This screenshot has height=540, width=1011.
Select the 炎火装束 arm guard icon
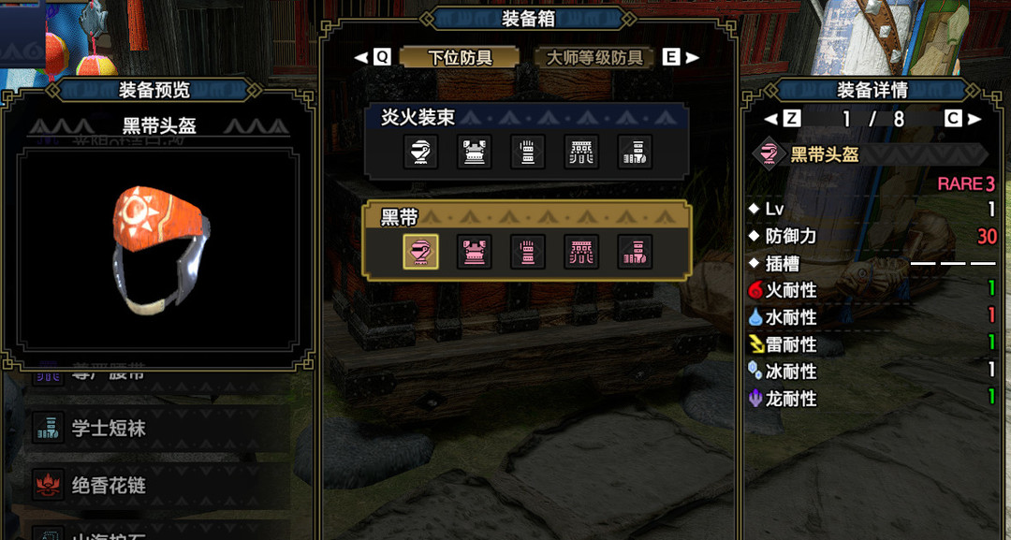pyautogui.click(x=528, y=152)
